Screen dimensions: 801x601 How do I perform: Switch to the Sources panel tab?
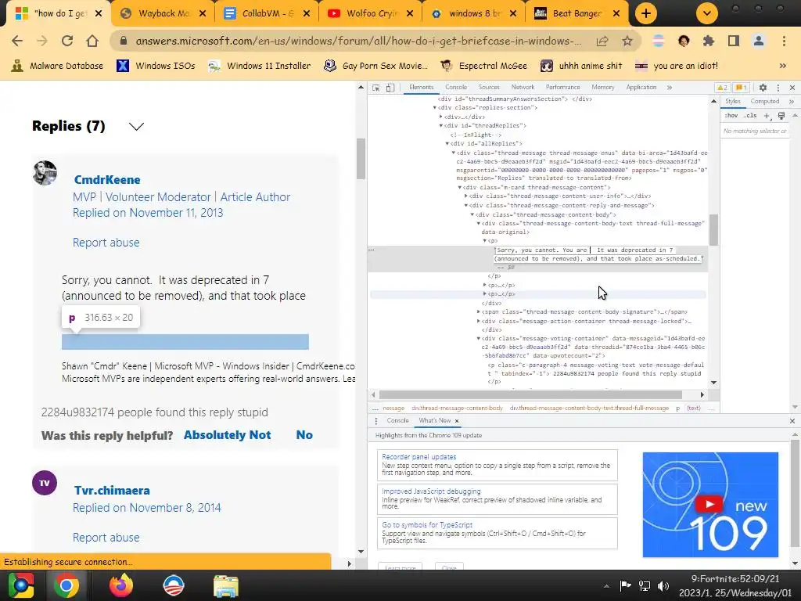pos(489,88)
